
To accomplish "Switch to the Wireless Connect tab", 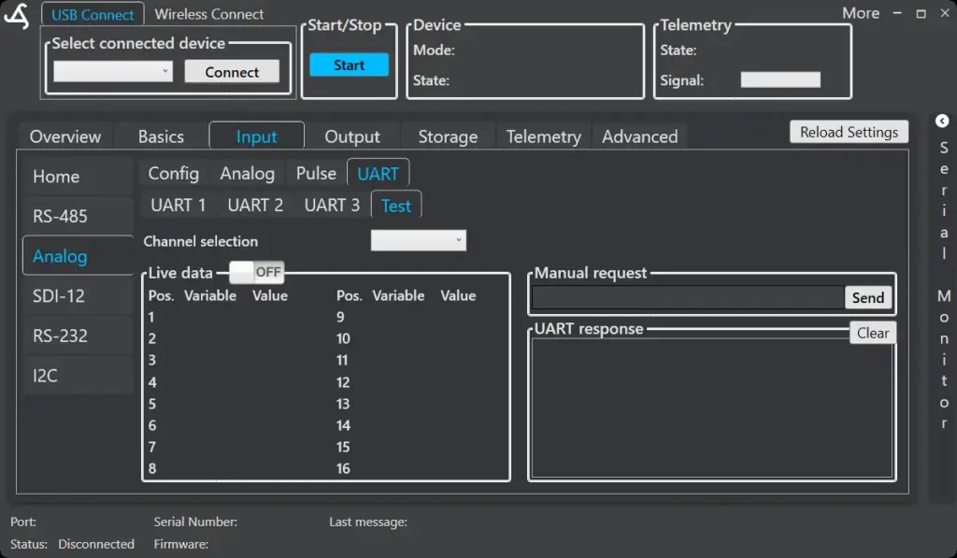I will click(x=208, y=14).
